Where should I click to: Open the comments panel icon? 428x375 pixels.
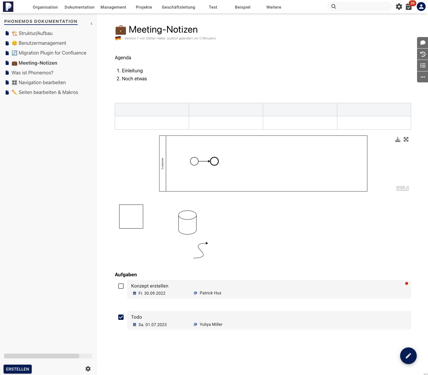(x=423, y=43)
